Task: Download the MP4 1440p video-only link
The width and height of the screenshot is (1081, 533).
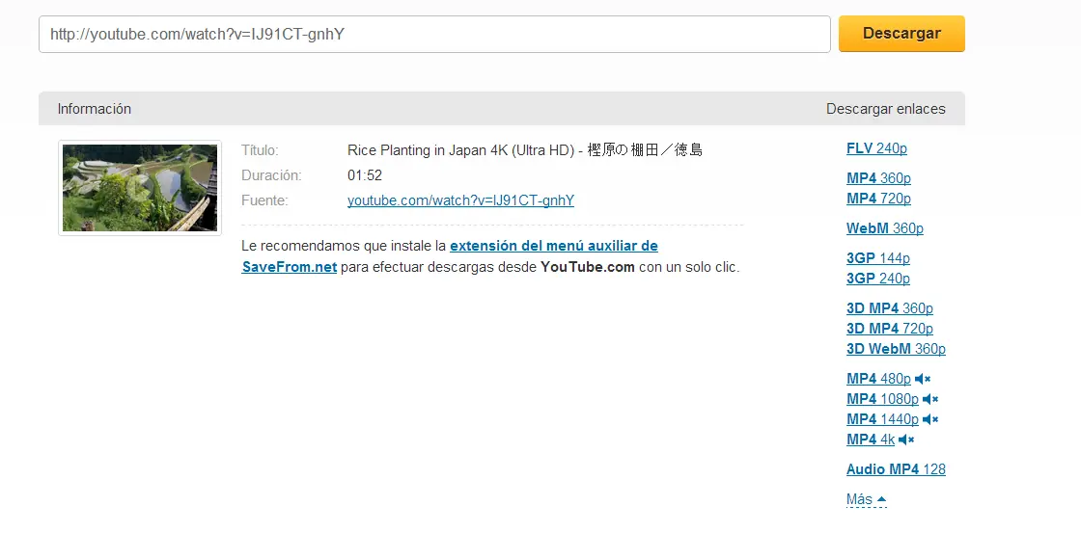Action: (882, 418)
